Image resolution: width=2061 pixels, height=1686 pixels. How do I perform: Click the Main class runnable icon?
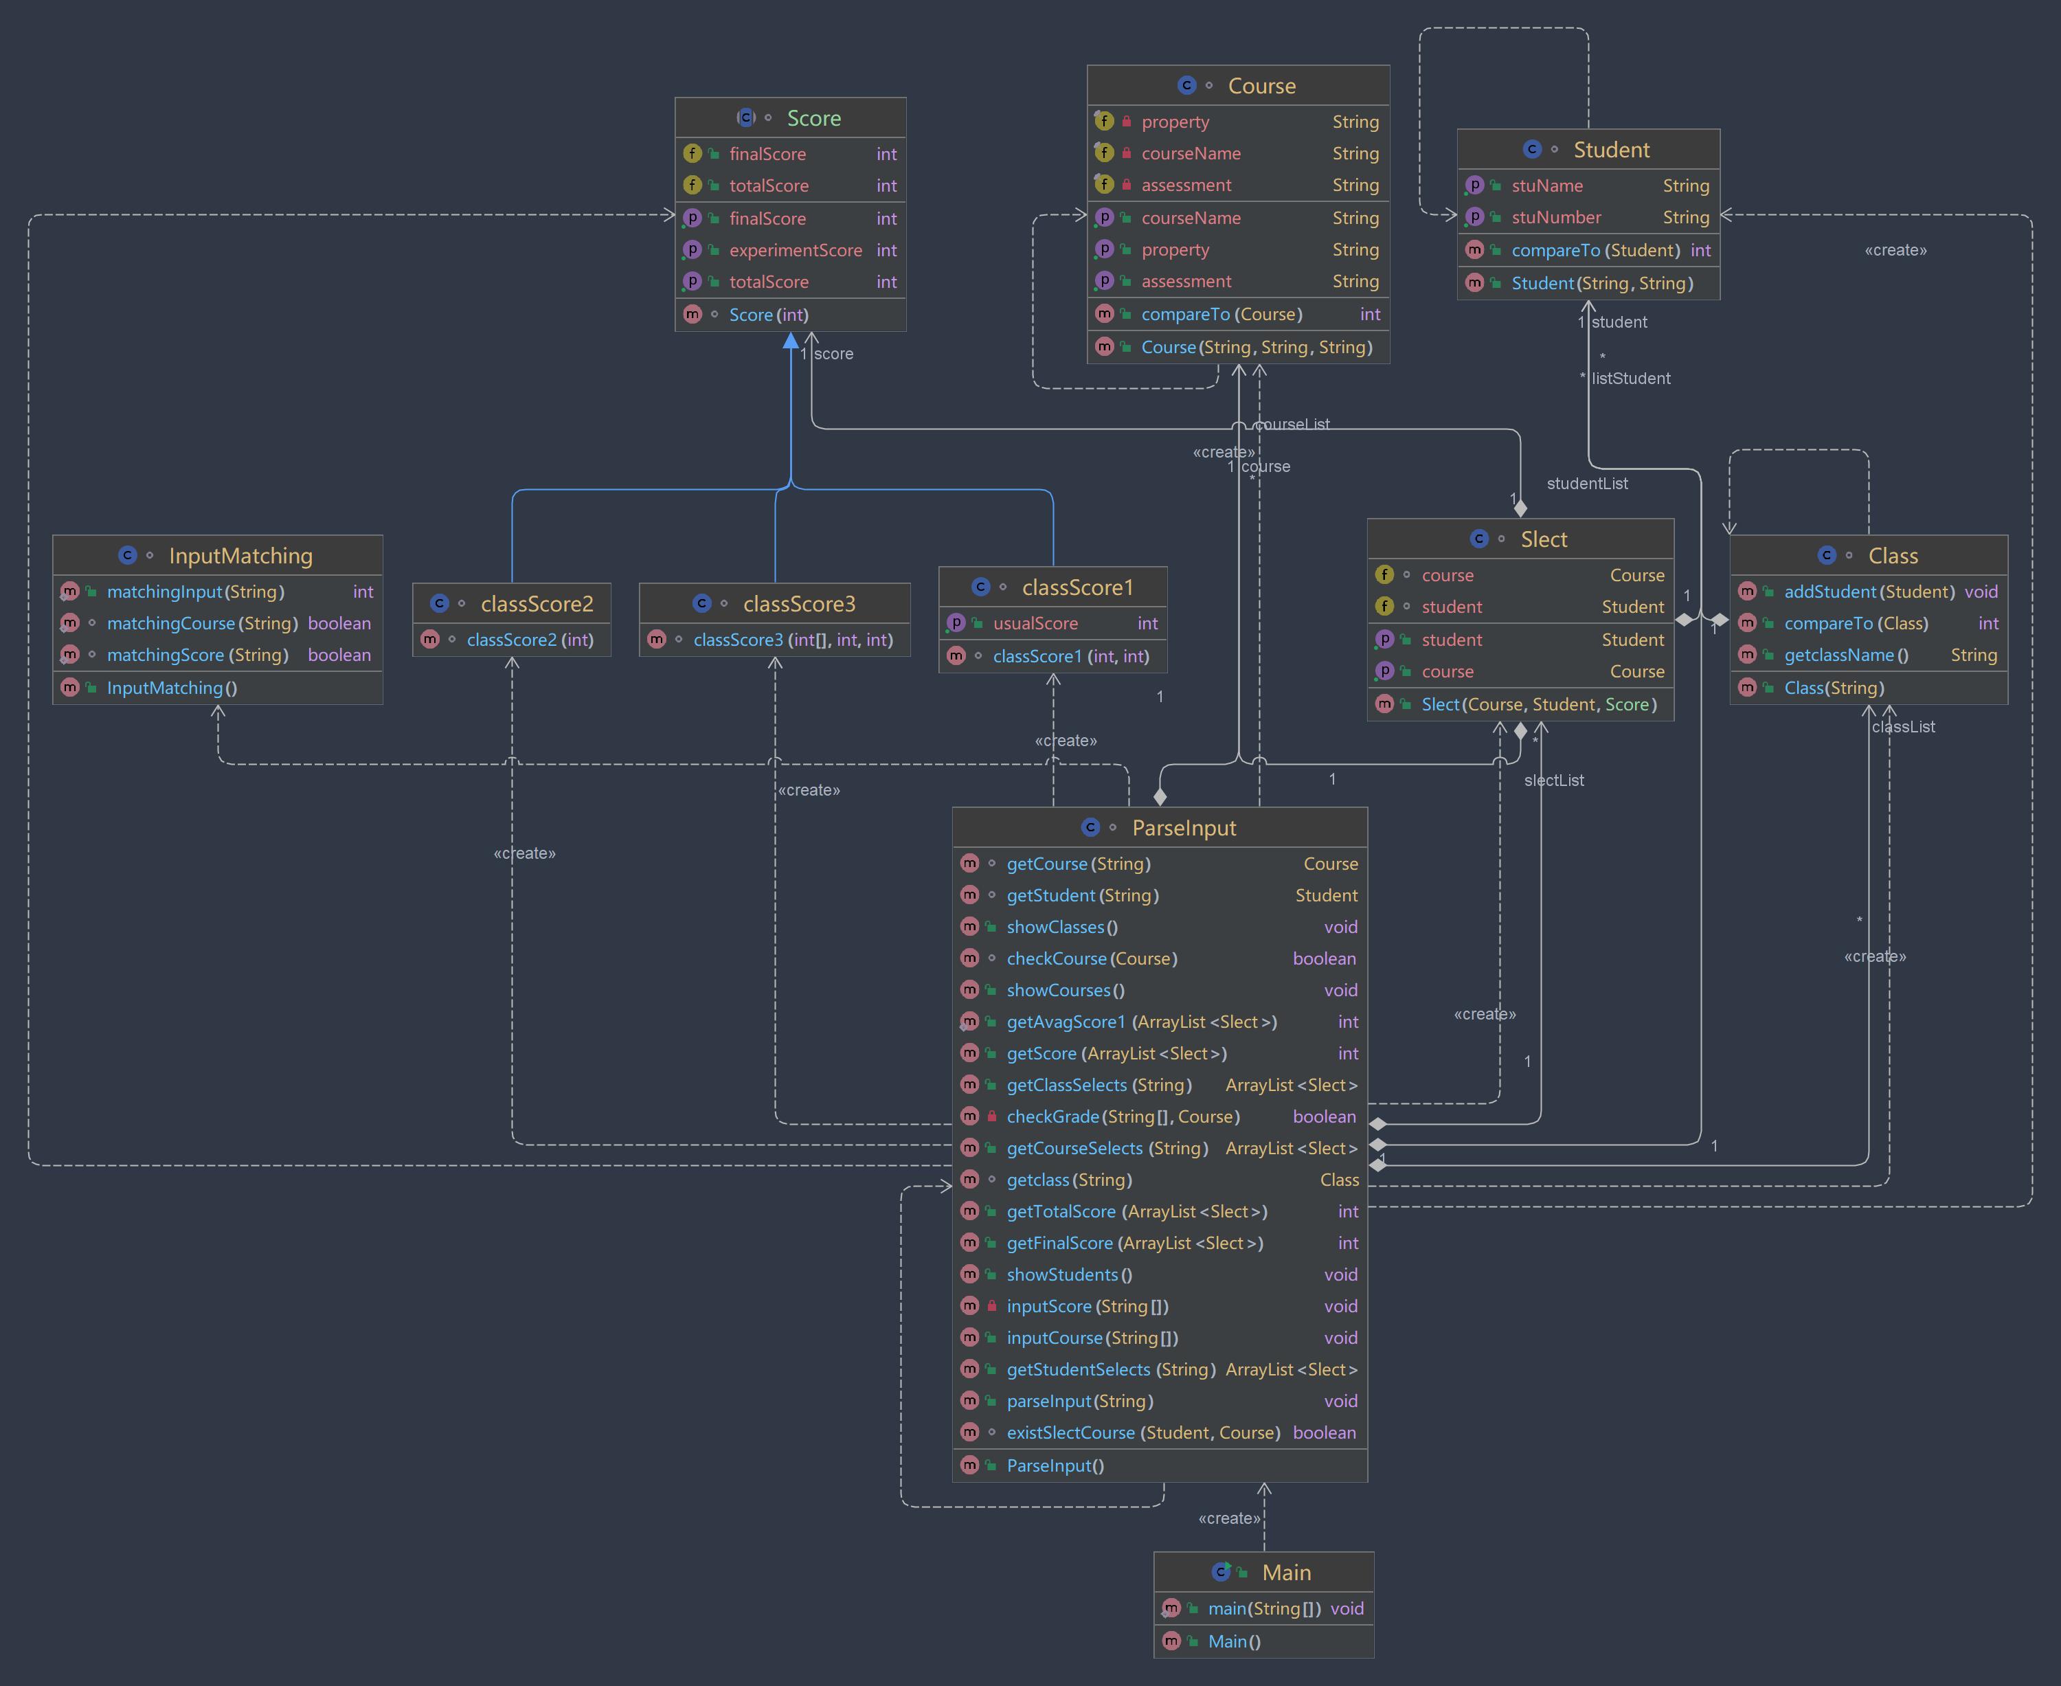[x=1222, y=1571]
